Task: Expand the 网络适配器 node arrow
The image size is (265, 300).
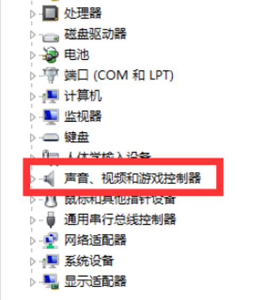Action: 33,241
